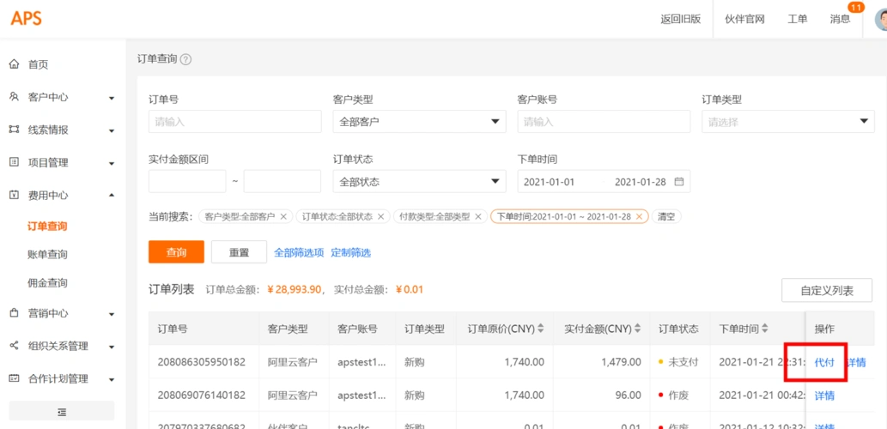This screenshot has height=429, width=887.
Task: Open the 订单状态 dropdown
Action: point(419,182)
